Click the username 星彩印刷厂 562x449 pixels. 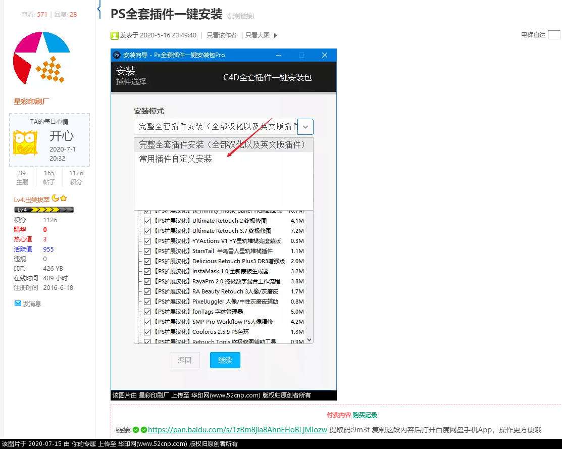point(31,102)
